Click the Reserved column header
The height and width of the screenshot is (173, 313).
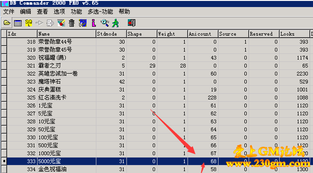click(x=264, y=34)
